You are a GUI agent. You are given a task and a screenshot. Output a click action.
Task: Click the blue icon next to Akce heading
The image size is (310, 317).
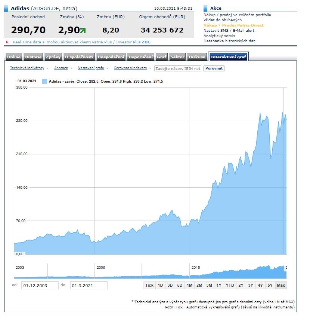pyautogui.click(x=205, y=8)
